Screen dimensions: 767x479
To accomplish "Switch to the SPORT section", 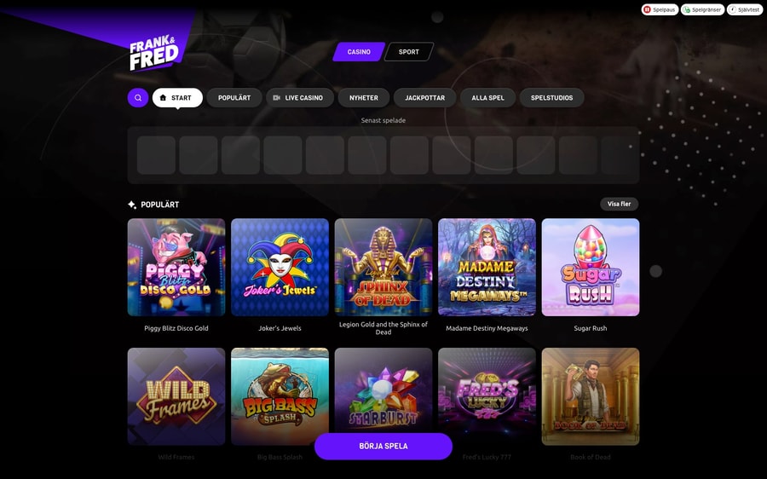I will (x=409, y=52).
